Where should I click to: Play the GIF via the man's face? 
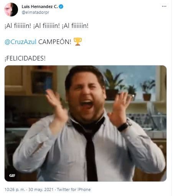click(x=86, y=93)
